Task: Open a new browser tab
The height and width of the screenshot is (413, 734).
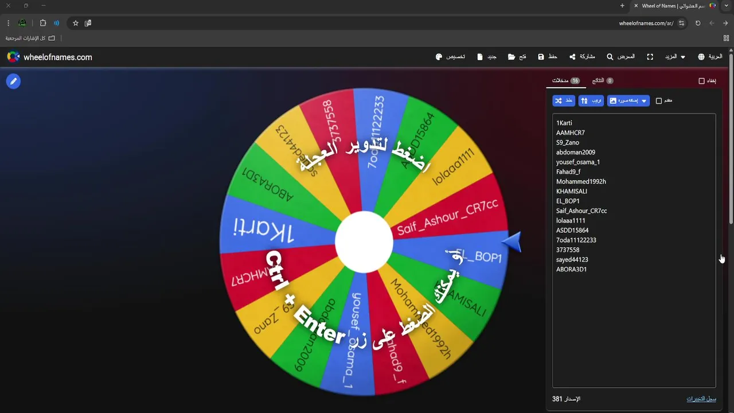Action: pos(622,6)
